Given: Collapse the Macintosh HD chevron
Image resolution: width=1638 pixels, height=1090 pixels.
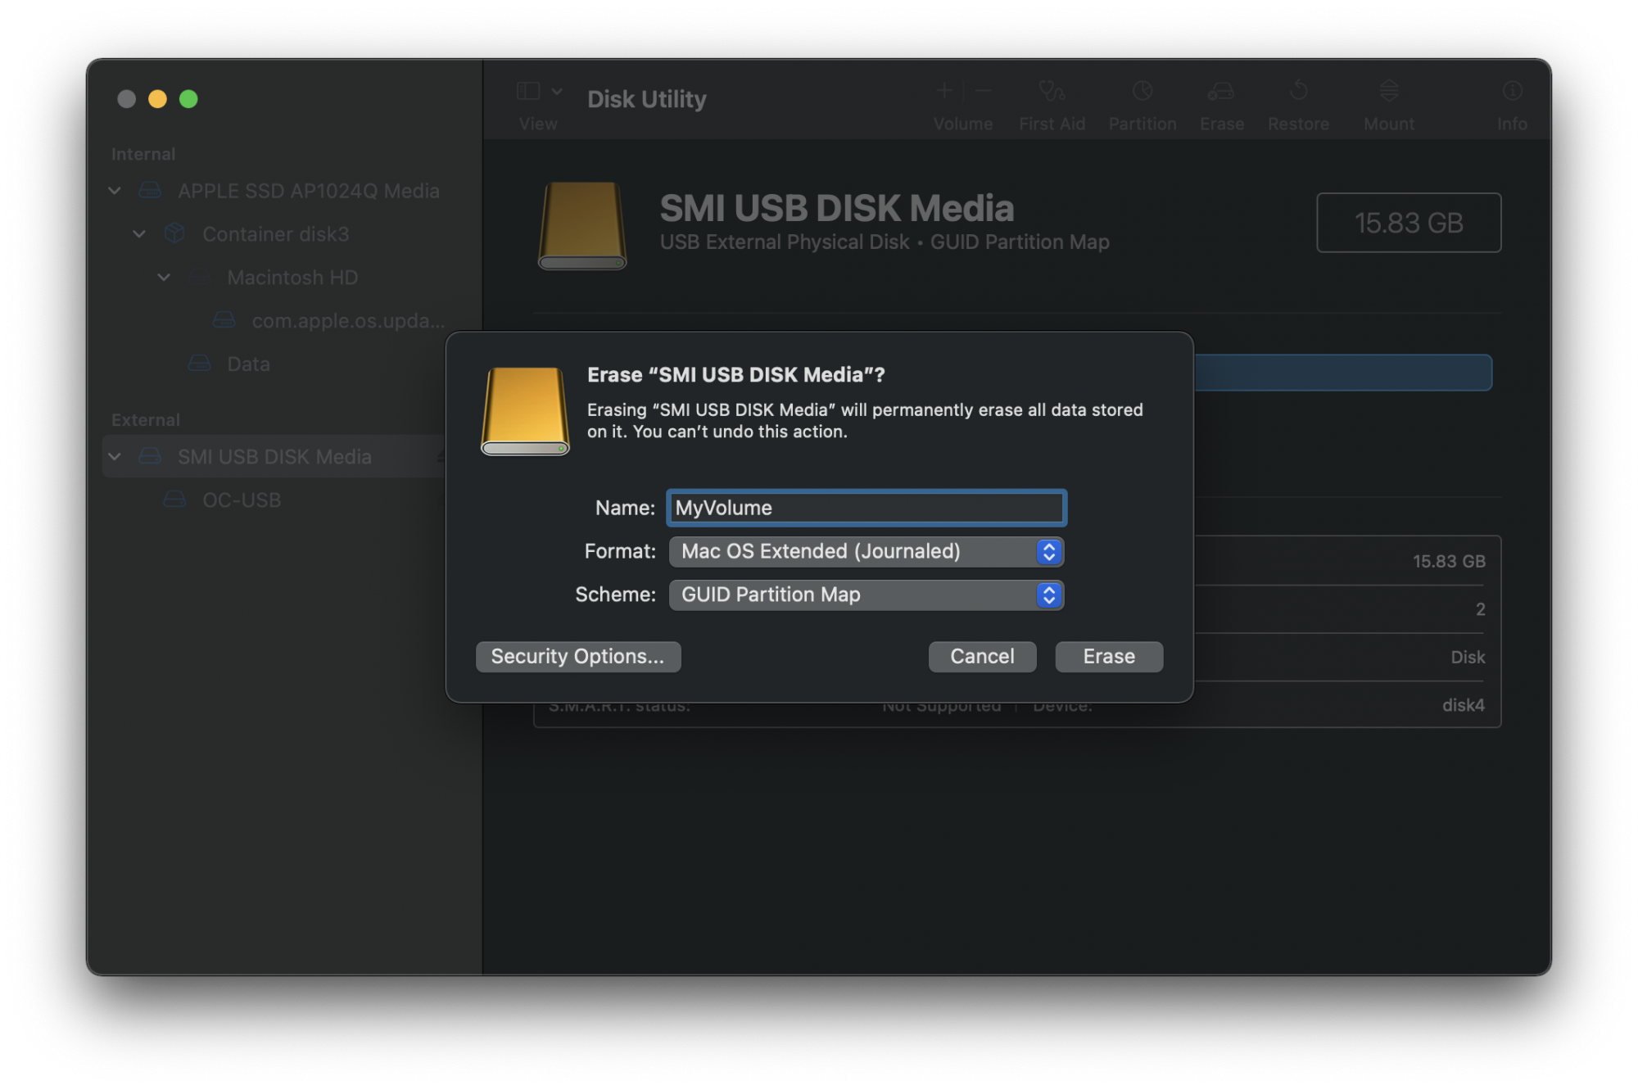Looking at the screenshot, I should (x=164, y=278).
